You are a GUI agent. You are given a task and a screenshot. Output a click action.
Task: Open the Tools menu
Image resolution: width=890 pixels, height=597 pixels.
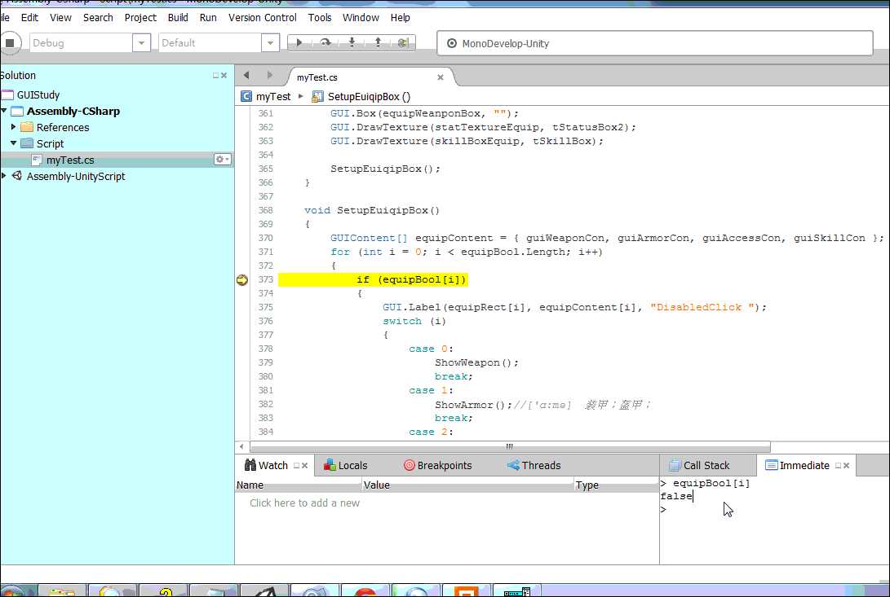(320, 18)
